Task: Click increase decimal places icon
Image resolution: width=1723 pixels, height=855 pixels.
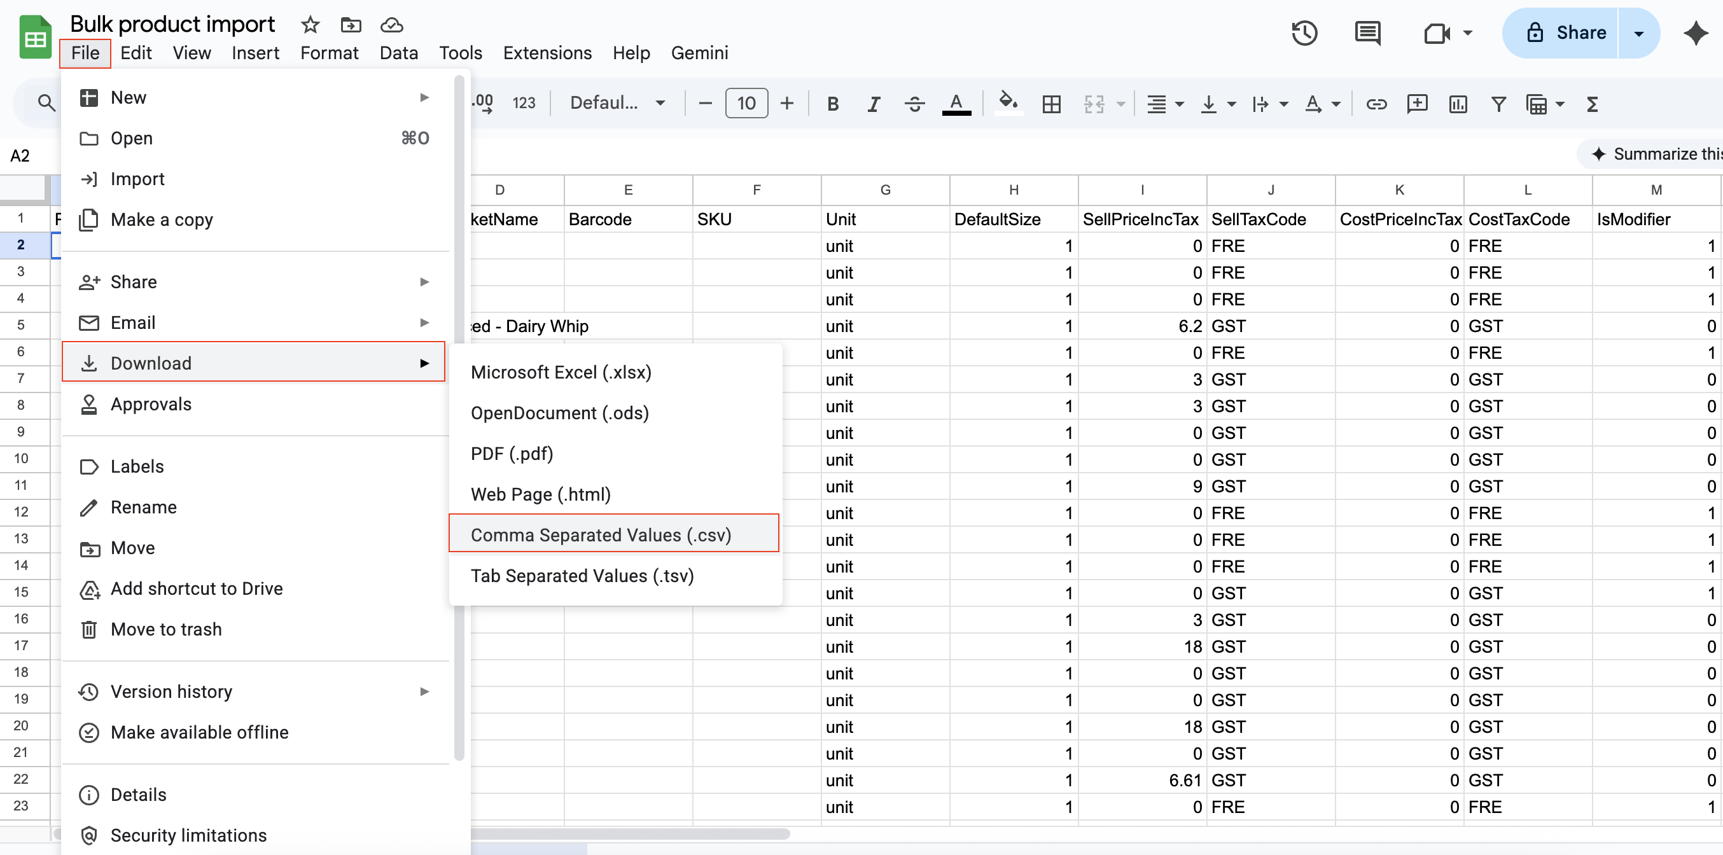Action: pyautogui.click(x=483, y=103)
